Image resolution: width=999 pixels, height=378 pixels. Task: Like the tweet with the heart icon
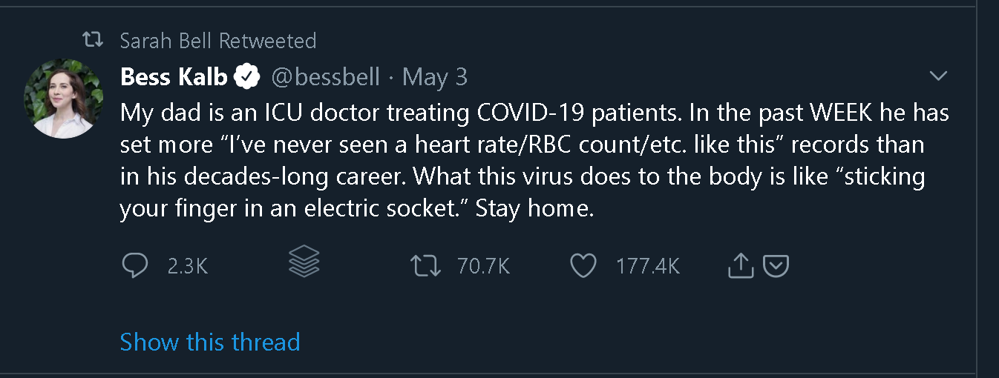583,265
